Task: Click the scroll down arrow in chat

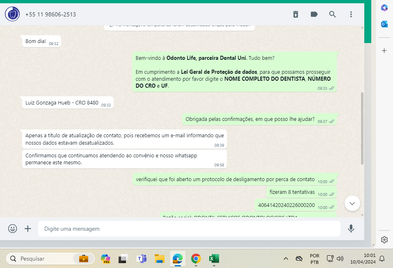Action: click(362, 215)
